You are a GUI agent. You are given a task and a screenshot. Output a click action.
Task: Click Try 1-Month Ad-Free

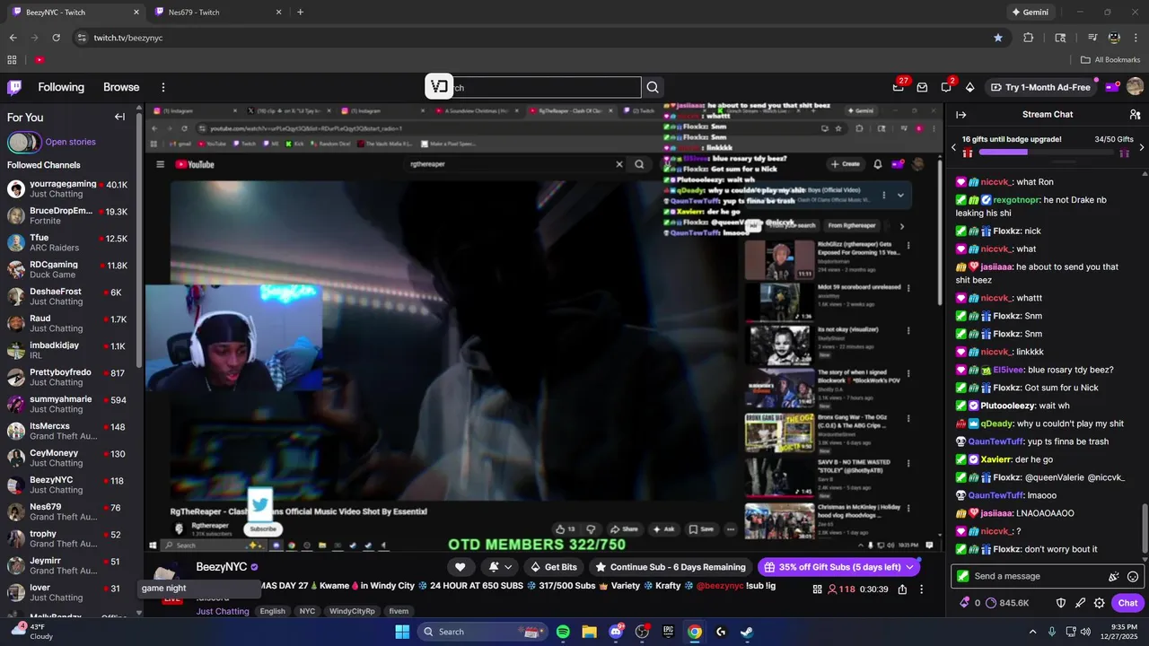(x=1040, y=87)
